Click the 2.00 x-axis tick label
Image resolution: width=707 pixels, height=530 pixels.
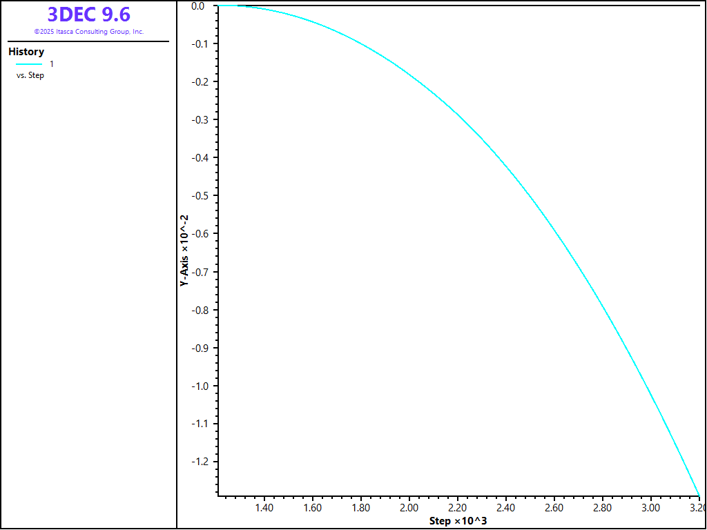point(409,508)
